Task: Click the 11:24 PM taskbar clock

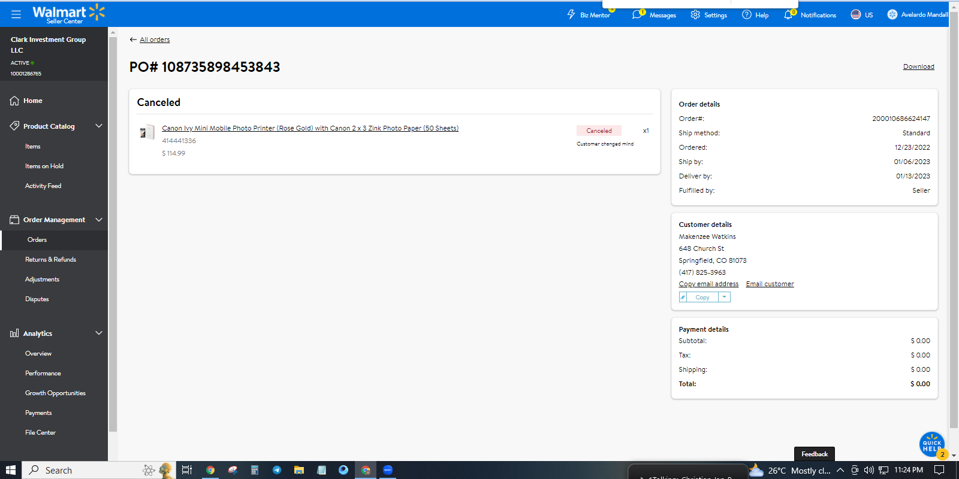Action: [x=909, y=470]
